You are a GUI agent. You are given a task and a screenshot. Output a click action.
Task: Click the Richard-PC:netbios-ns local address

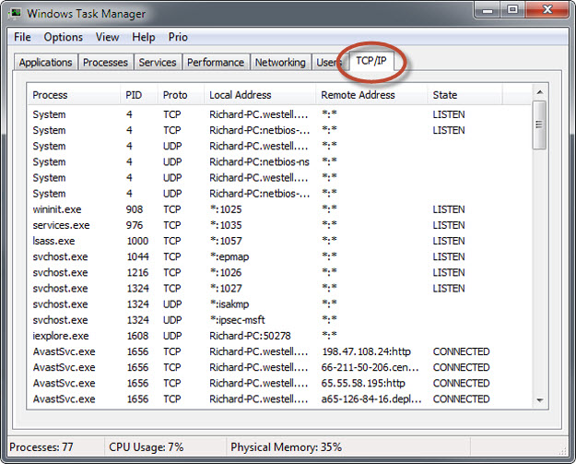259,161
